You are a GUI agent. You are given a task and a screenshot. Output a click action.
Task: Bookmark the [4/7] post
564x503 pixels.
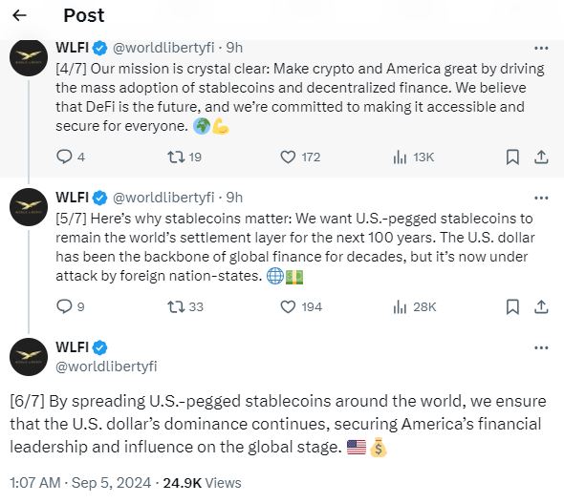click(512, 157)
